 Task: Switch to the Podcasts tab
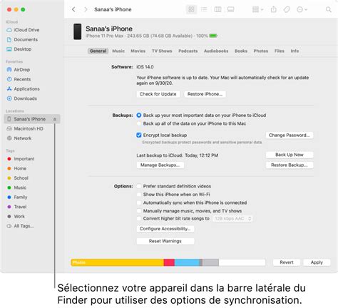click(x=188, y=51)
